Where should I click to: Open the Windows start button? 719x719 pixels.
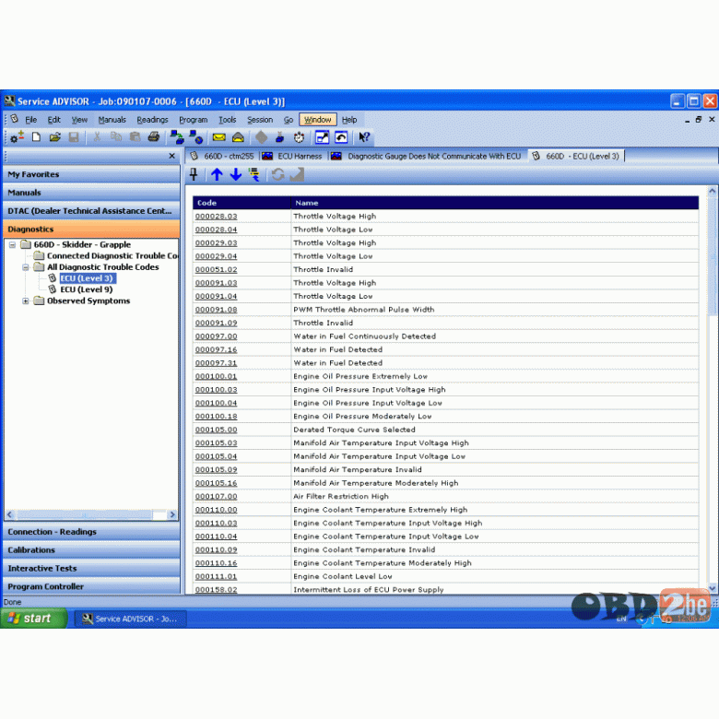coord(34,619)
